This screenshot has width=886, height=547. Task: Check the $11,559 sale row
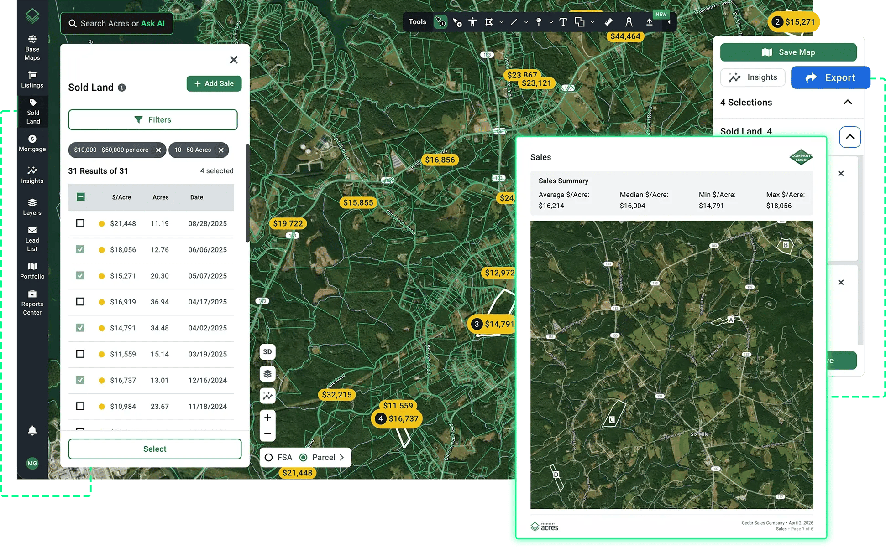point(80,354)
